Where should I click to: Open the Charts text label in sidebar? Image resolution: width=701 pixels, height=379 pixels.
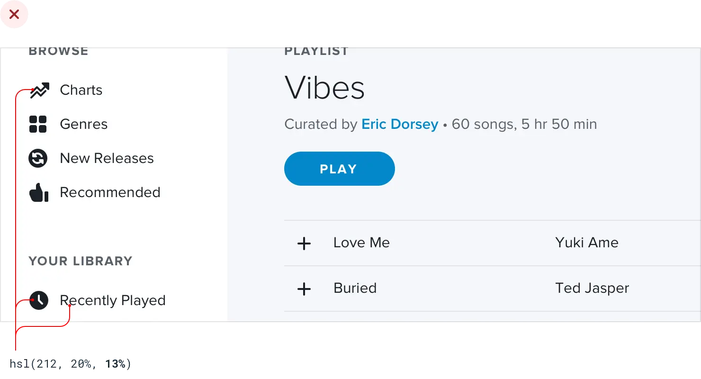pyautogui.click(x=81, y=90)
